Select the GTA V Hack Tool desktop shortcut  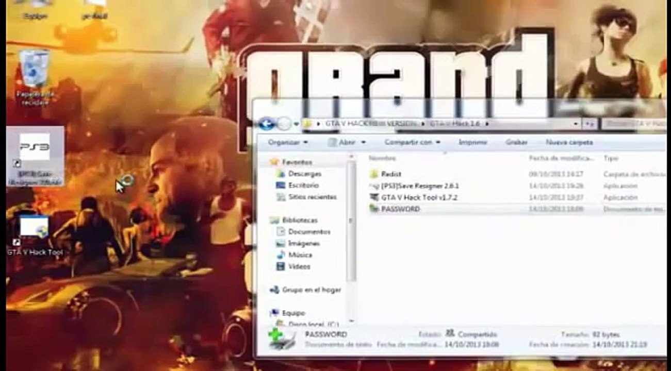[35, 235]
